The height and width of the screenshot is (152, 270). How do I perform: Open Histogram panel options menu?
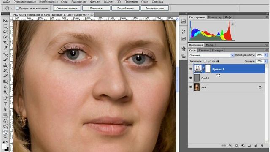[266, 17]
